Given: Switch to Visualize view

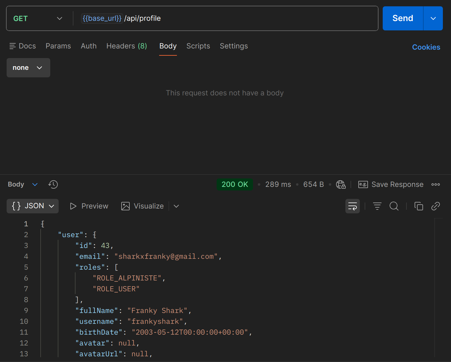Looking at the screenshot, I should (142, 206).
